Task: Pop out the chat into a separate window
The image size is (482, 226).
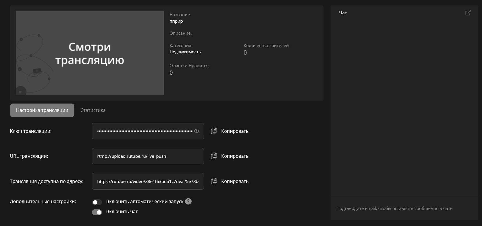Action: (x=468, y=13)
